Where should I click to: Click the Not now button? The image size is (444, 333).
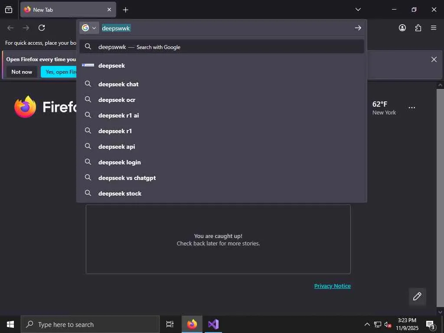coord(22,72)
